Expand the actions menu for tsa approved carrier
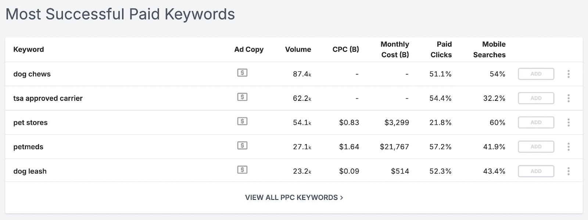This screenshot has height=220, width=588. point(568,98)
